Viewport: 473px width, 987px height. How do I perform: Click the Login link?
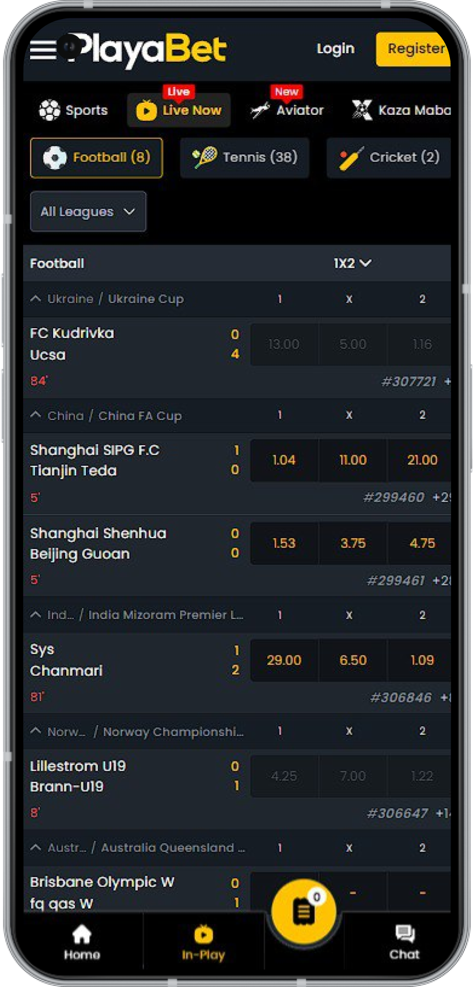pyautogui.click(x=336, y=49)
